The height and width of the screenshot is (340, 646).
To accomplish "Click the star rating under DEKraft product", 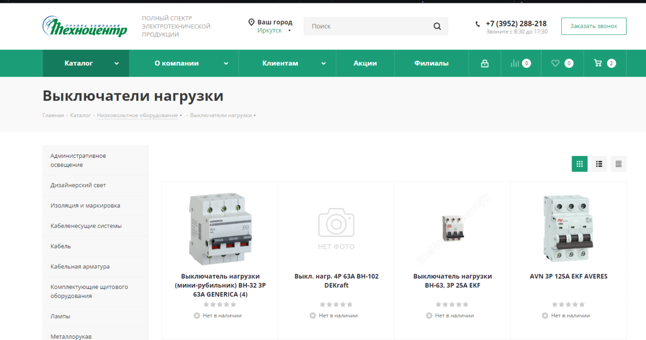I will (x=336, y=304).
